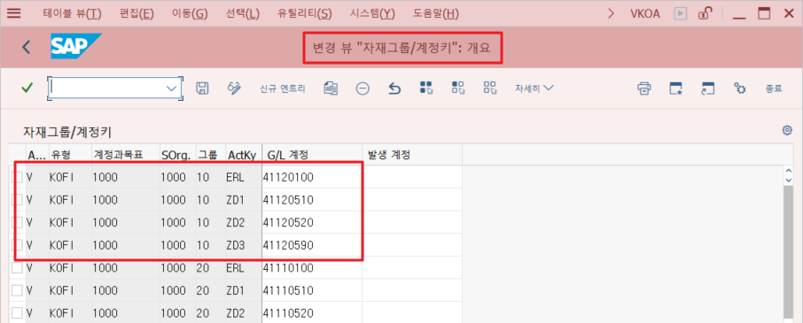Click the 종료 button
Screen dimensions: 803x323
[774, 88]
